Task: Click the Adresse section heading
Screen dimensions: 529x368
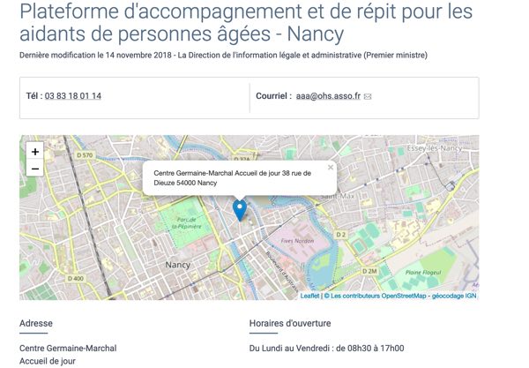Action: pos(36,324)
